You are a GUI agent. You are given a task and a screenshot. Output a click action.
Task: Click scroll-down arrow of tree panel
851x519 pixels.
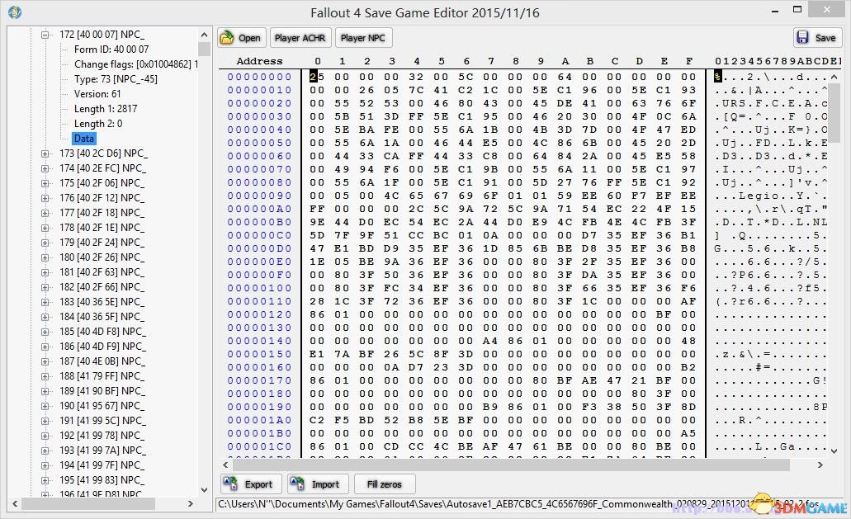tap(204, 490)
